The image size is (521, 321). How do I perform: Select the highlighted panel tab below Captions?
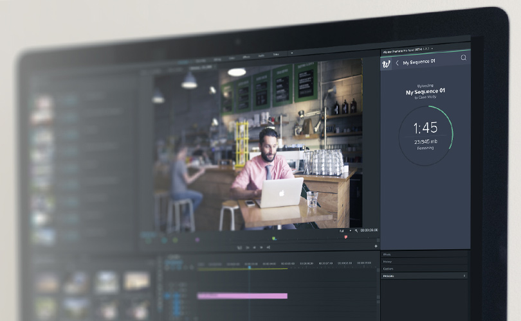click(424, 276)
